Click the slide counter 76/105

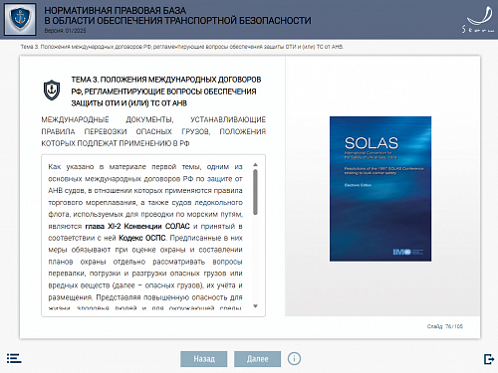click(x=445, y=326)
